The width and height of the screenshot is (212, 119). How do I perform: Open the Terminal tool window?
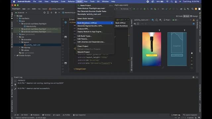(x=46, y=115)
